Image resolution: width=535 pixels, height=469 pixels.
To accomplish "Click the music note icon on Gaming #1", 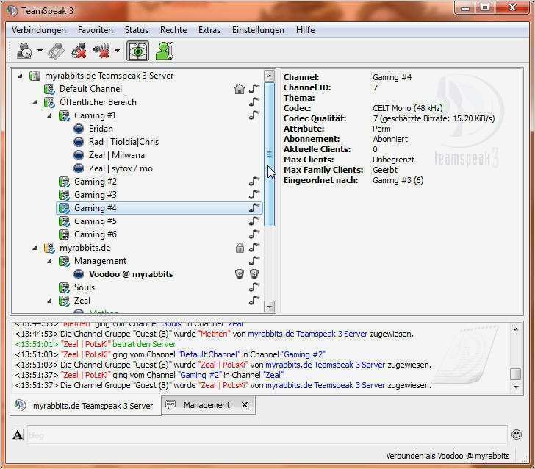I will [x=254, y=115].
